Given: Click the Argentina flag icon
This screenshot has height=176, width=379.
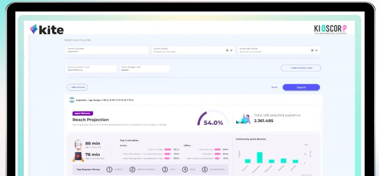Looking at the screenshot, I should 72,100.
